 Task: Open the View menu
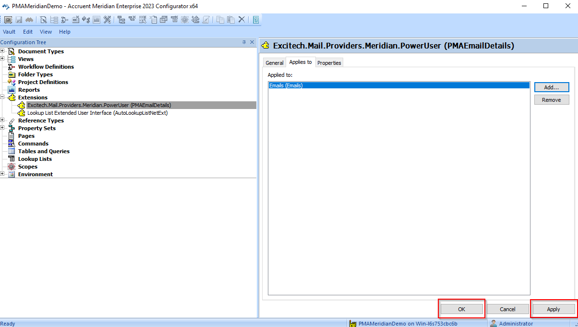coord(46,32)
